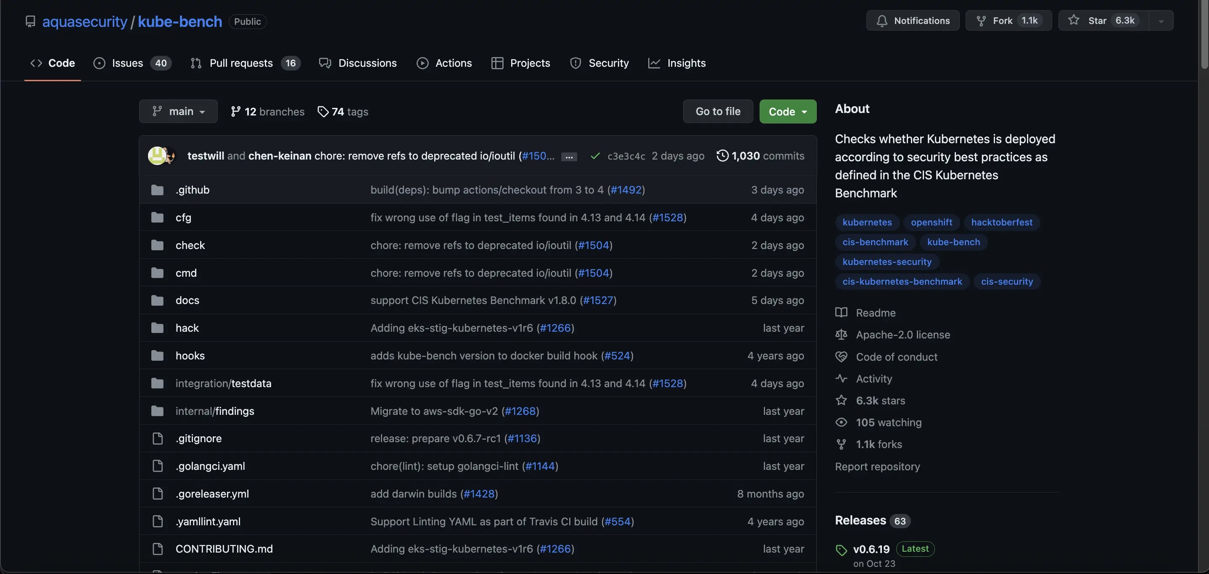Image resolution: width=1209 pixels, height=574 pixels.
Task: Click the forks icon in About
Action: 841,444
